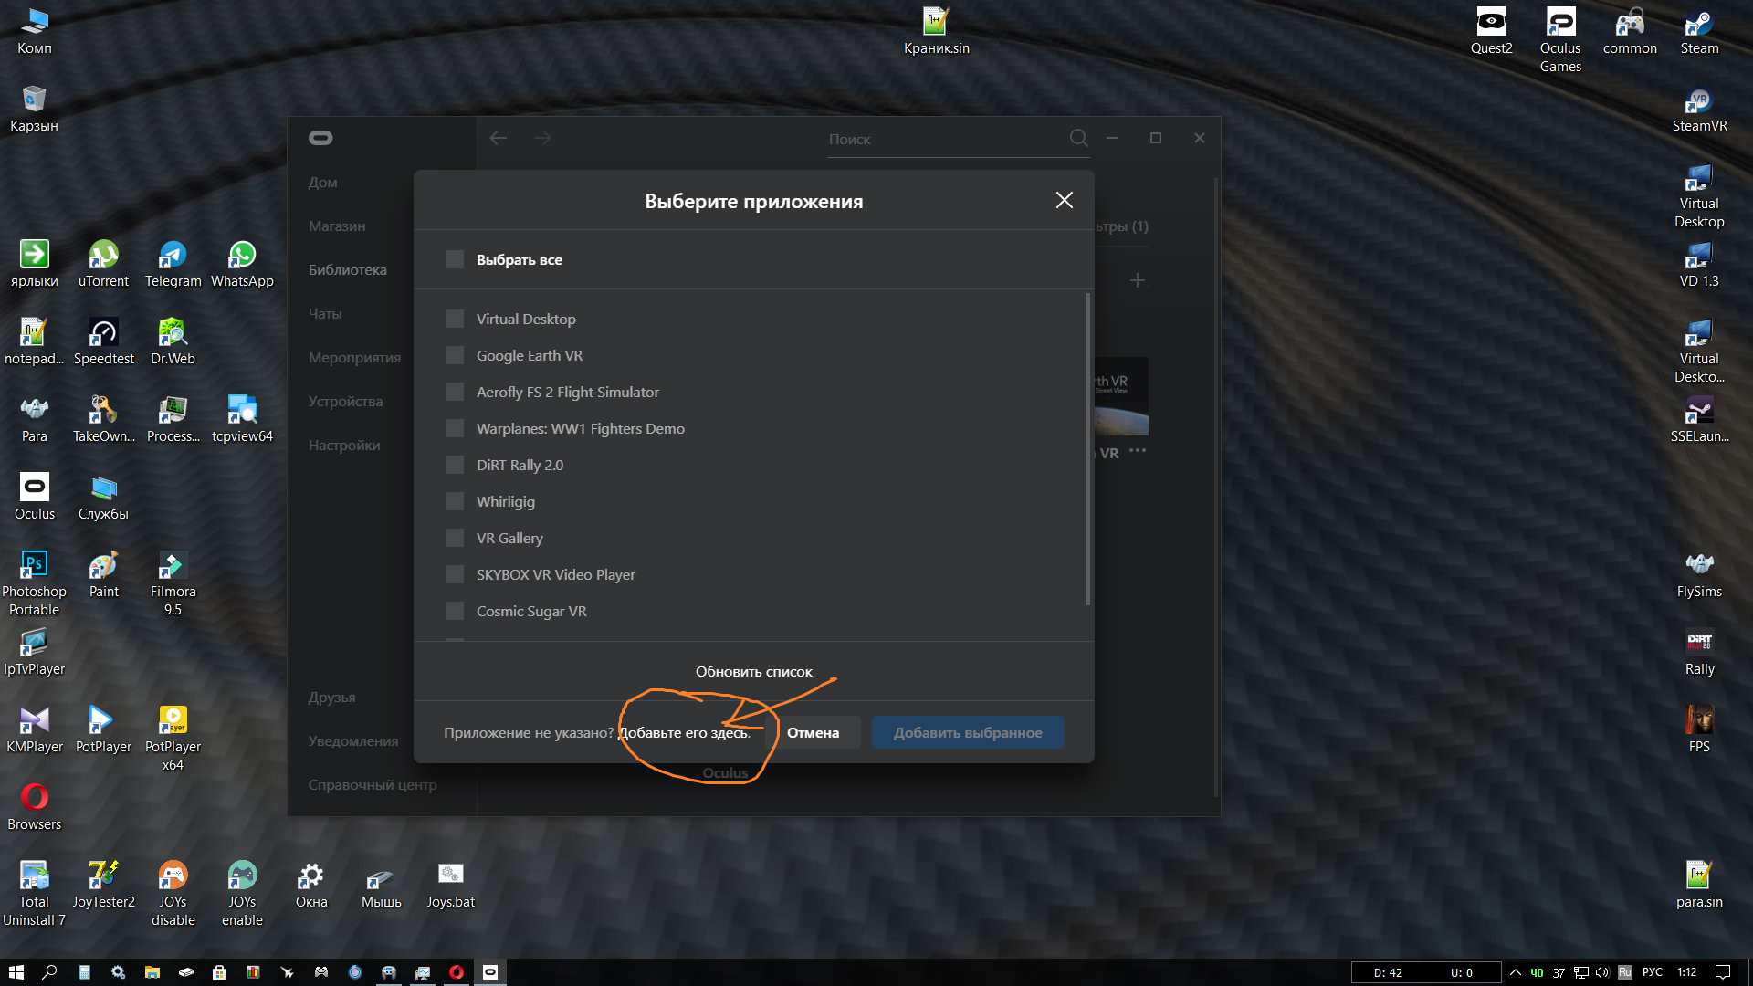Click the search magnifier icon in Oculus

1078,138
